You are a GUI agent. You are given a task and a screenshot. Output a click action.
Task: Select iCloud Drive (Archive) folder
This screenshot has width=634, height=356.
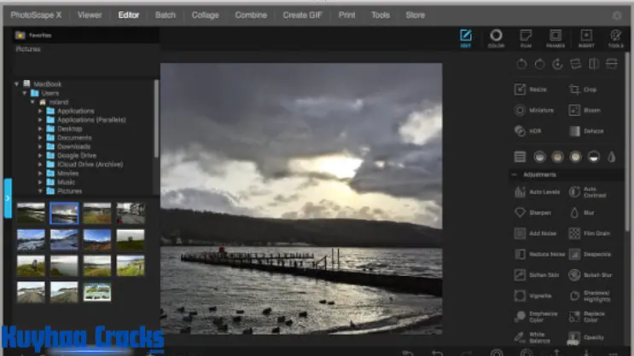point(90,164)
